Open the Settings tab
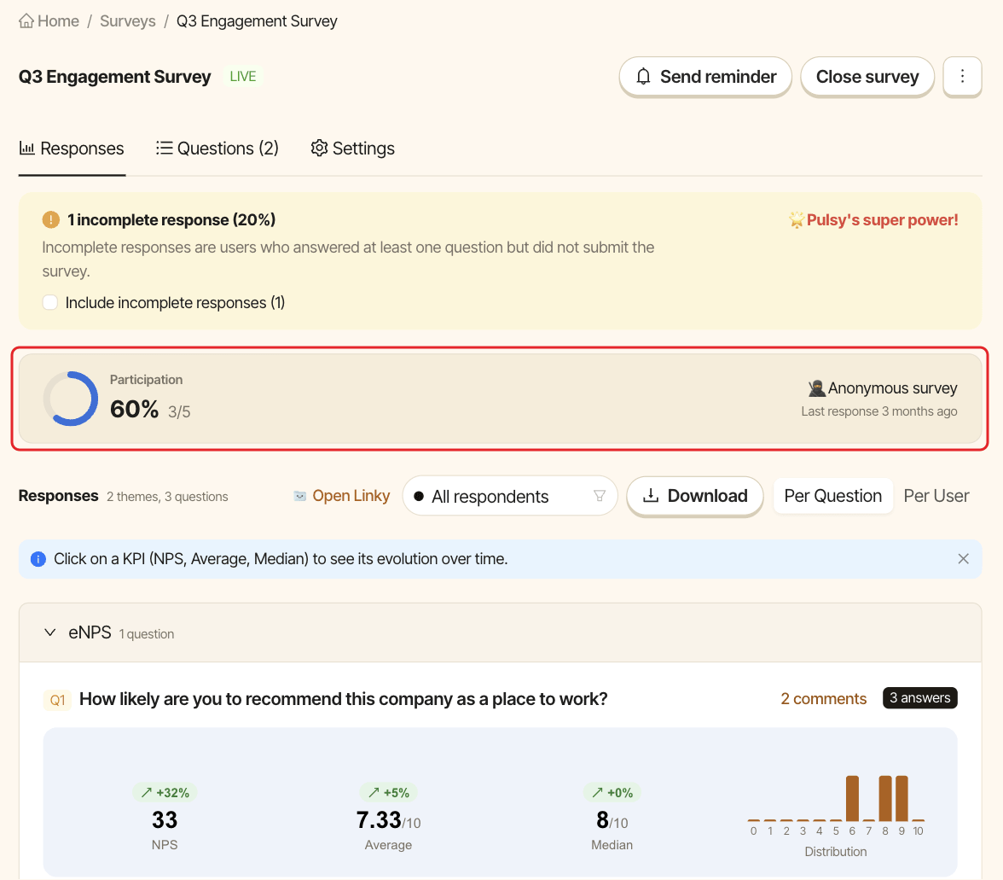This screenshot has width=1003, height=880. pyautogui.click(x=352, y=149)
